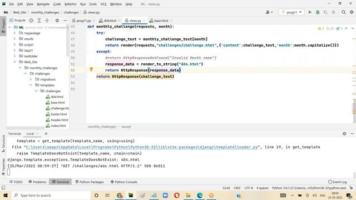This screenshot has height=200, width=356.
Task: Click UTF-8 encoding in status bar
Action: (249, 188)
